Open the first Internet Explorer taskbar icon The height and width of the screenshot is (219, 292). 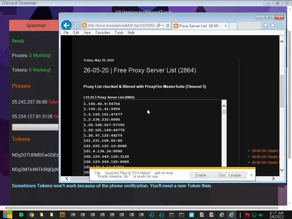[x=222, y=215]
